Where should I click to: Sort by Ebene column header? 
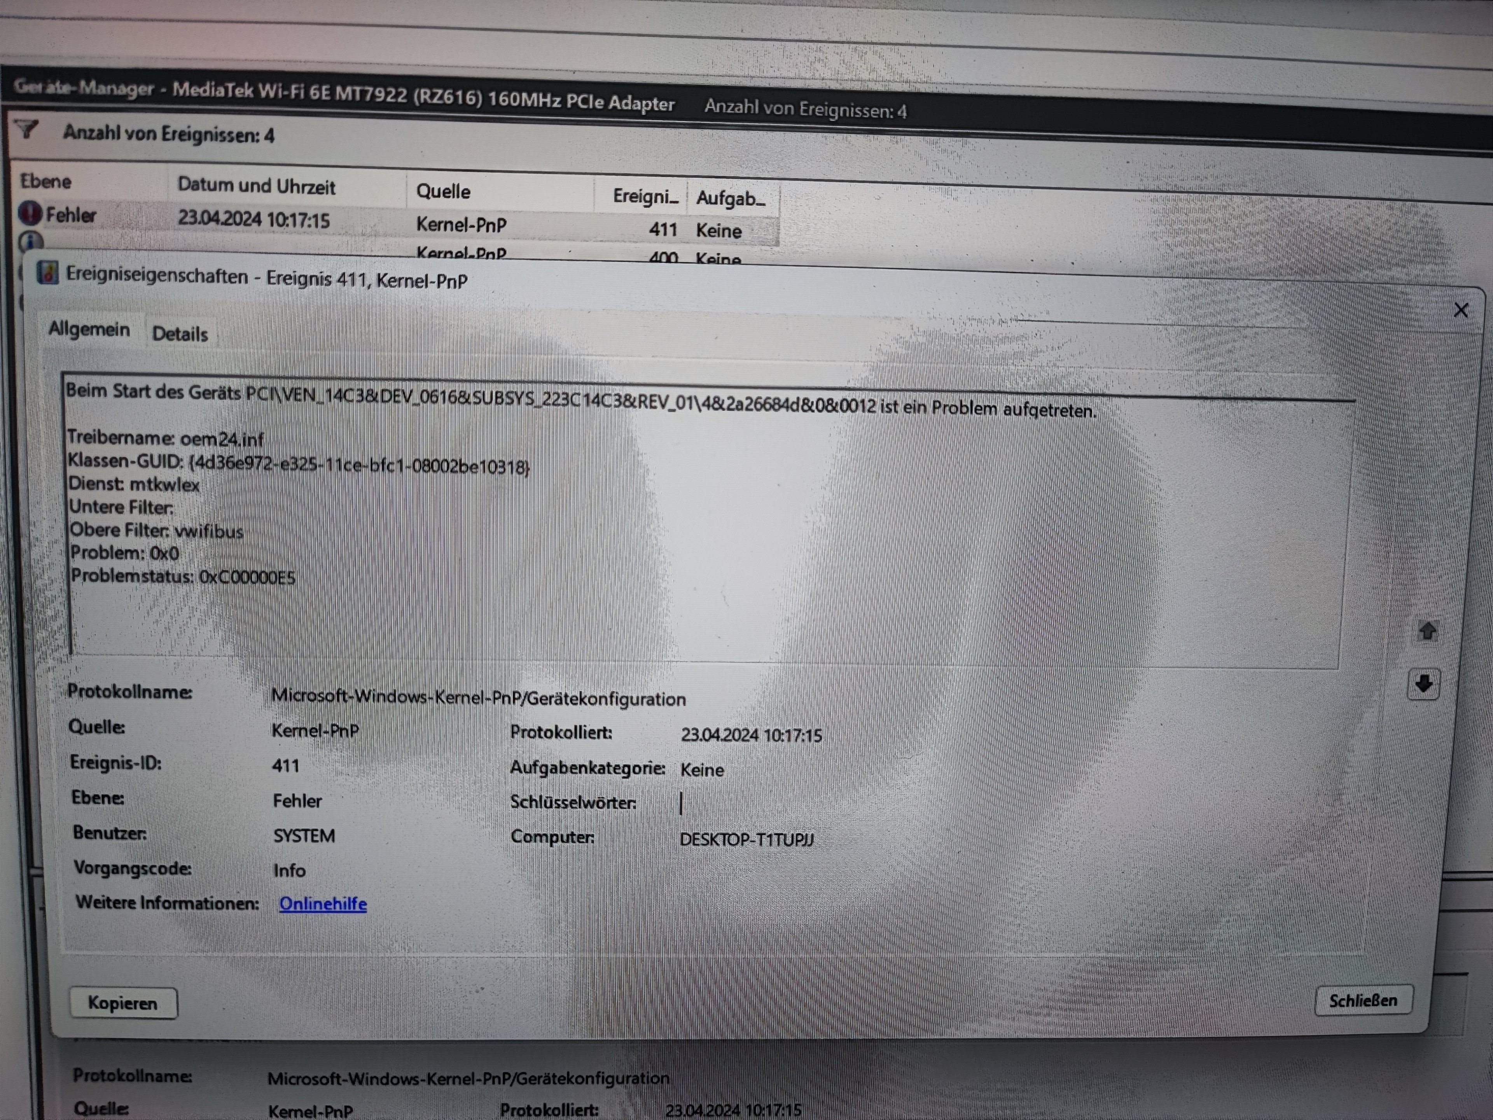point(46,182)
